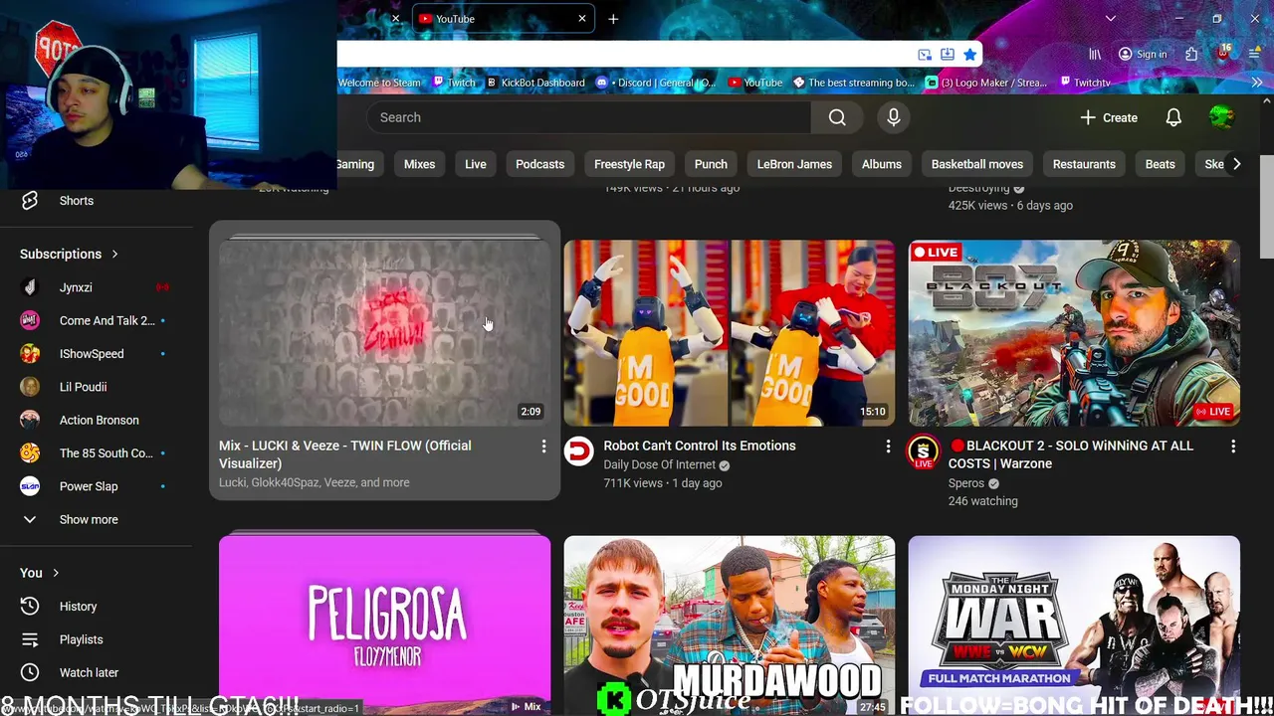Open more options for TWIN FLOW mix

[x=543, y=447]
